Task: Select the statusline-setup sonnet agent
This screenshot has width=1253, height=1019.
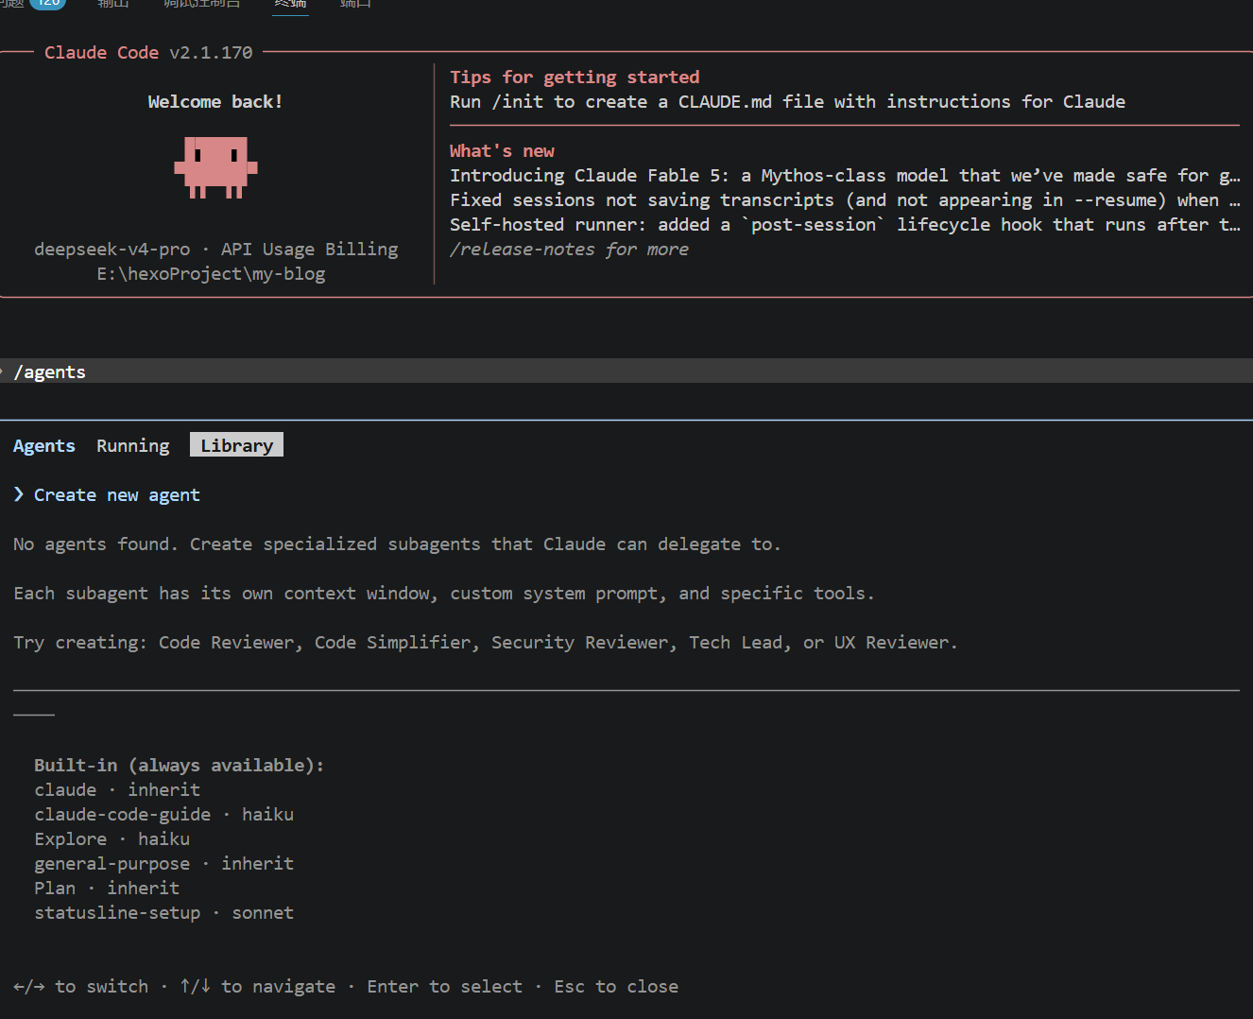Action: 163,912
